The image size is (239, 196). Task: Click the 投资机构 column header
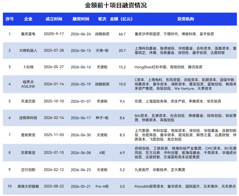[186, 19]
